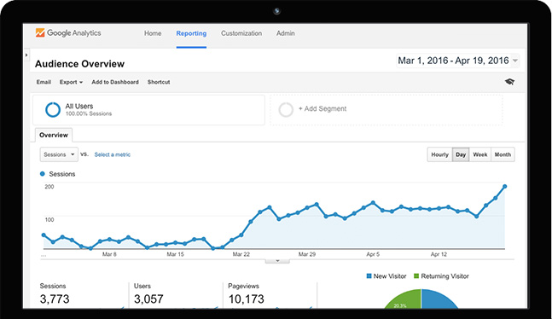This screenshot has width=552, height=319.
Task: Switch chart to Day view
Action: [461, 154]
